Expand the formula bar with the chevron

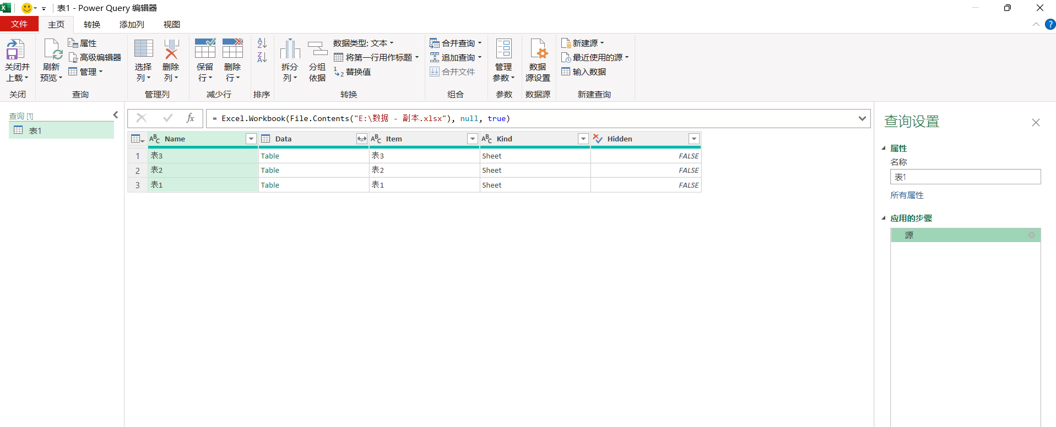pyautogui.click(x=862, y=118)
